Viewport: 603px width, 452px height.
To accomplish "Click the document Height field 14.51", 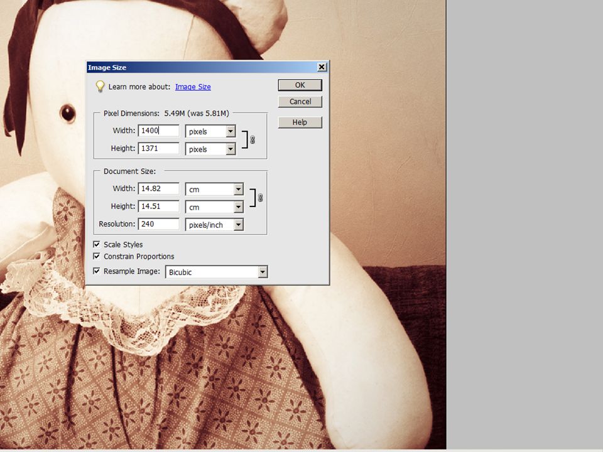I will point(158,206).
